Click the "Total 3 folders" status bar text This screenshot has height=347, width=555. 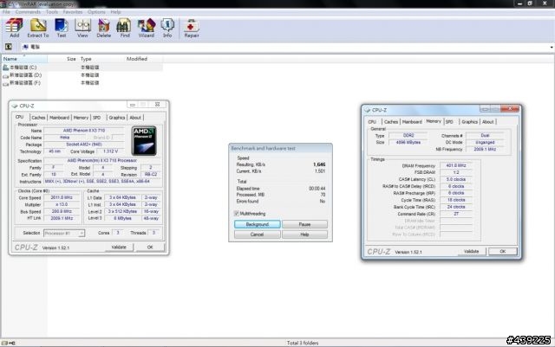[303, 344]
